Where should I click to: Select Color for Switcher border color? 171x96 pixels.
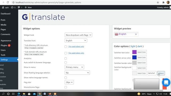(x=139, y=63)
